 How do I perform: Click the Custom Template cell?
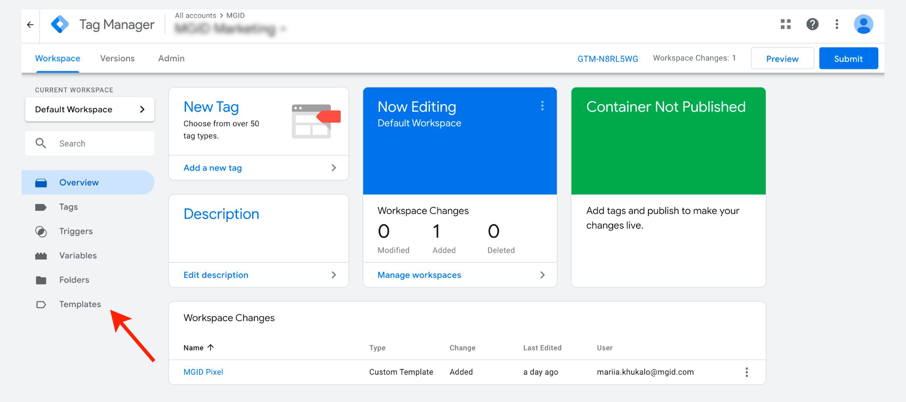(401, 372)
